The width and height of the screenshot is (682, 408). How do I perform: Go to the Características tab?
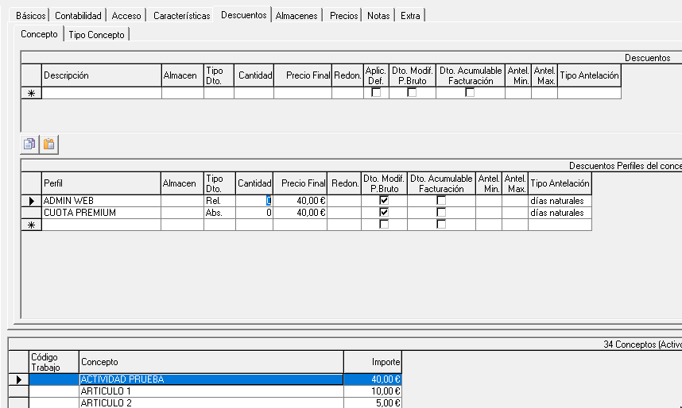pos(181,16)
